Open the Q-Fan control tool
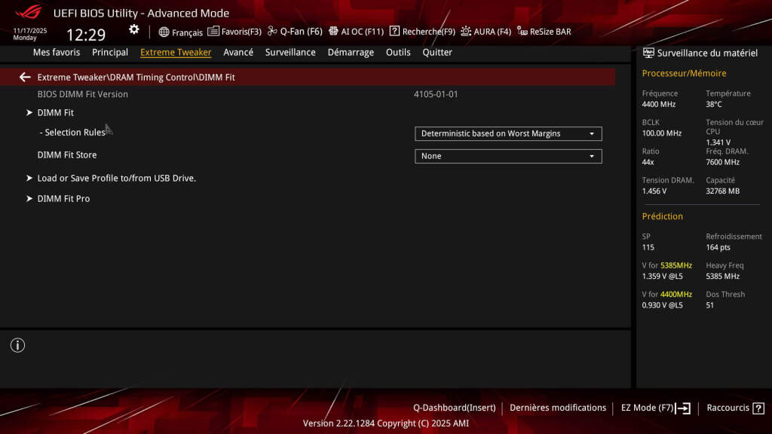 (x=294, y=32)
